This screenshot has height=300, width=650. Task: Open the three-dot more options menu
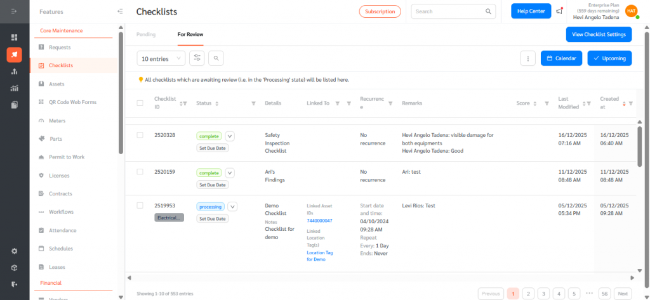527,58
